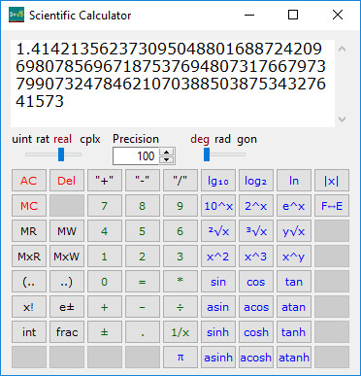Click the square root ²√x key

[x=218, y=231]
